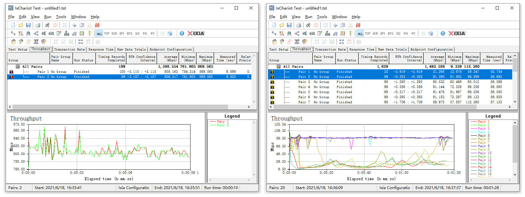Add a multicast group in left window

coord(36,33)
